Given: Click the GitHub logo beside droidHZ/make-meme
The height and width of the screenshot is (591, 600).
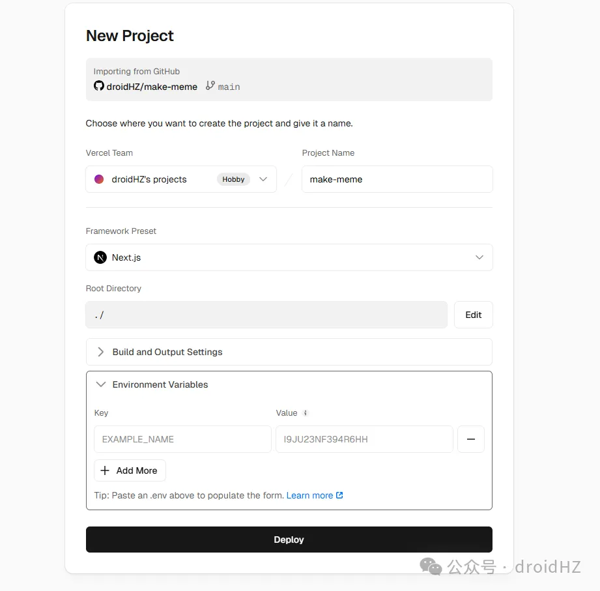Looking at the screenshot, I should [99, 86].
